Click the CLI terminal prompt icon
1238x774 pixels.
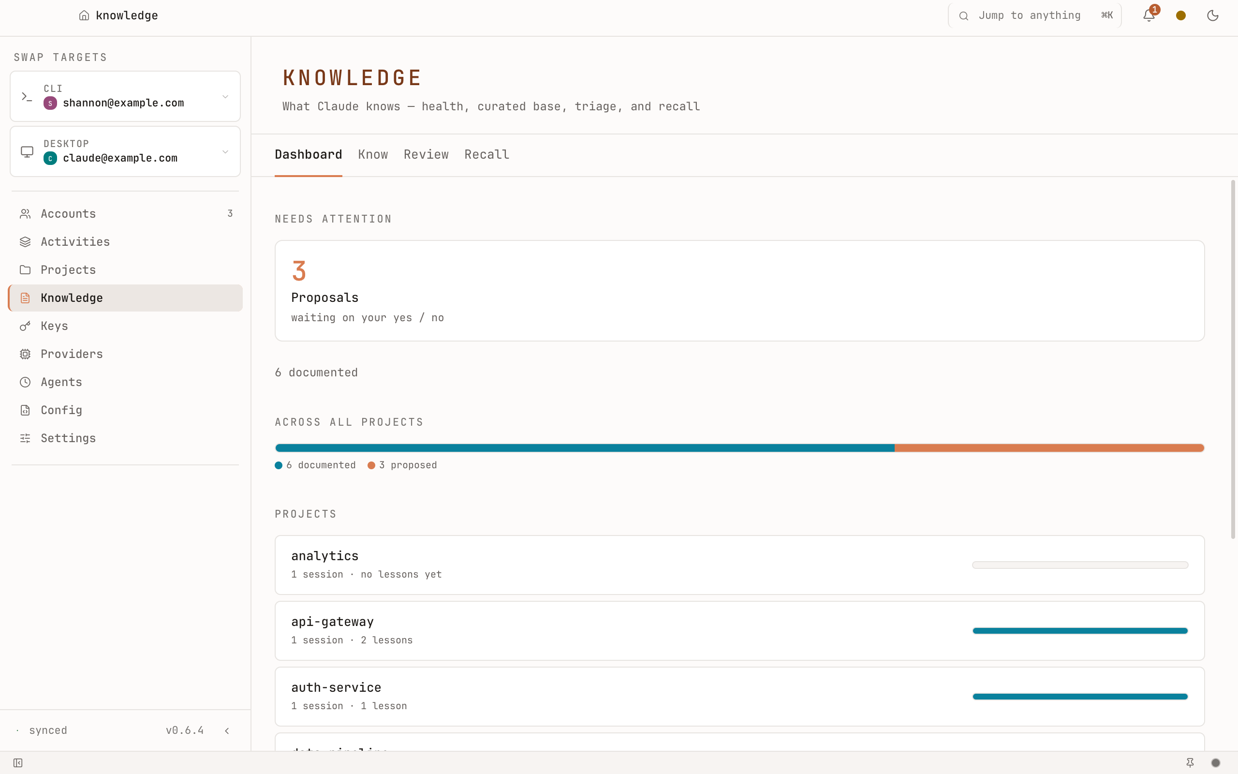(x=27, y=96)
